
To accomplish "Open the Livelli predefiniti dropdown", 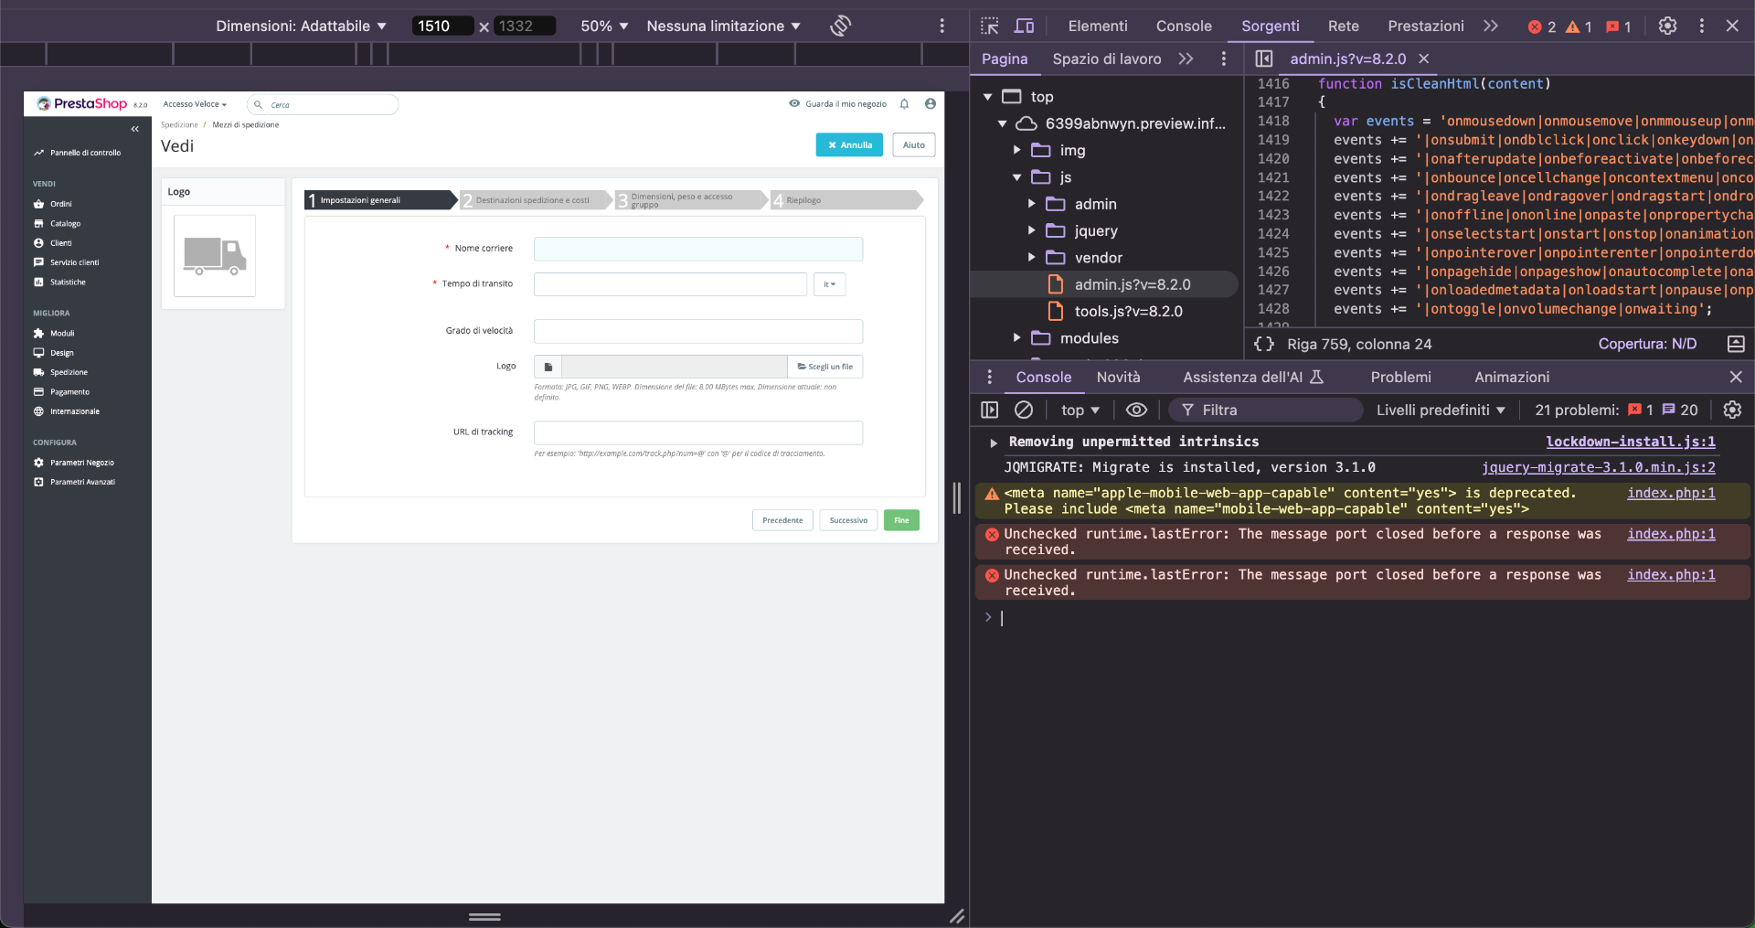I will [1440, 410].
